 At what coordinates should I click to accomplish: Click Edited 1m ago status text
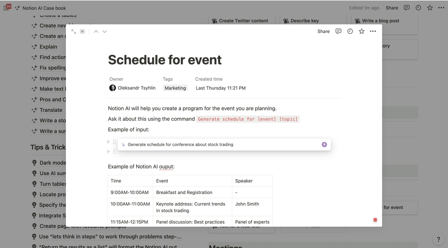click(x=364, y=8)
